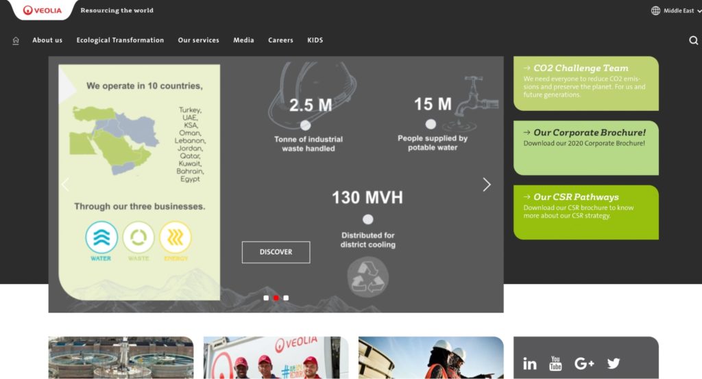Open Veolia's Twitter icon
Screen dimensions: 702x379
[x=614, y=363]
